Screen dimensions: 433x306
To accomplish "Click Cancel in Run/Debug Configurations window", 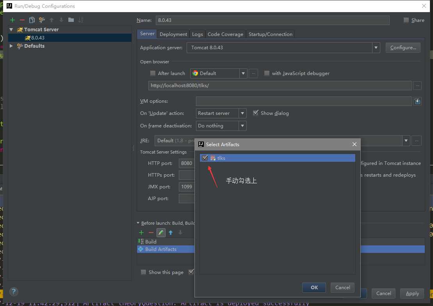I will pyautogui.click(x=383, y=293).
